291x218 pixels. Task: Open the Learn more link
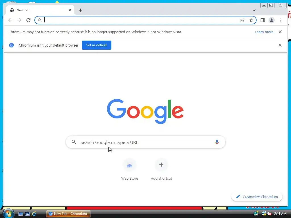(264, 32)
